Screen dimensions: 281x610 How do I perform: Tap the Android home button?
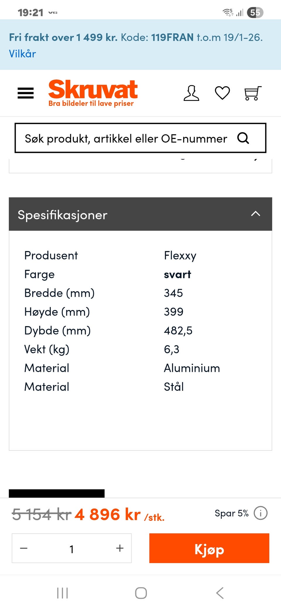coord(141,593)
